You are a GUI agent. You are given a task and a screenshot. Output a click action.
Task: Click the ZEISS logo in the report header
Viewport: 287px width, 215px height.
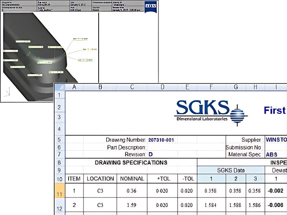(150, 7)
